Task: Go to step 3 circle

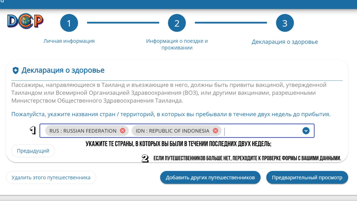Action: tap(285, 23)
